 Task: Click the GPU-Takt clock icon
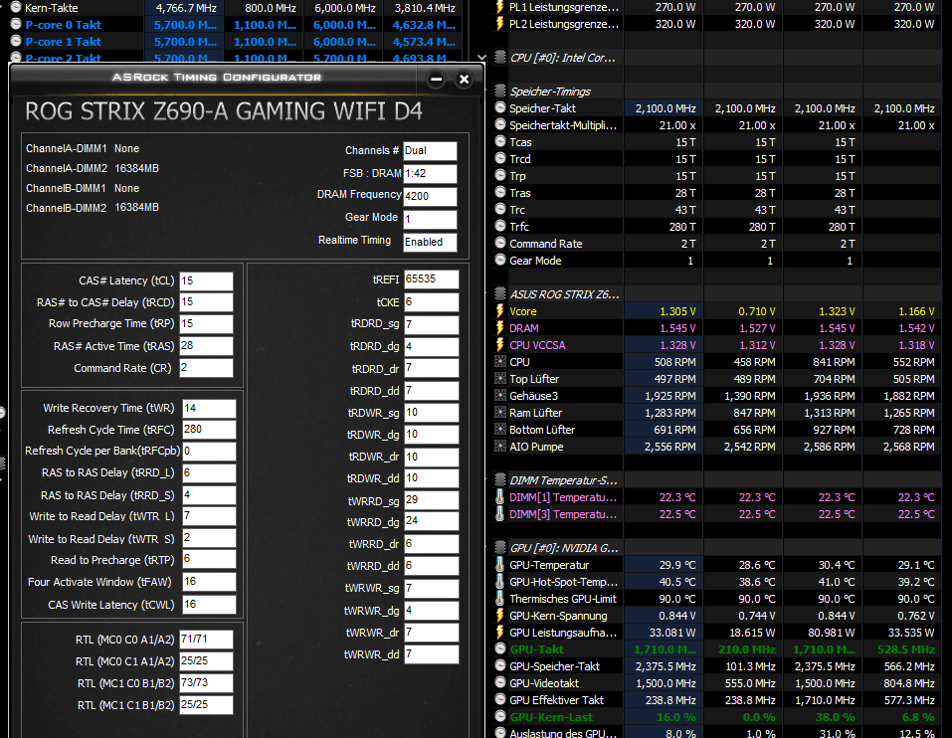500,648
